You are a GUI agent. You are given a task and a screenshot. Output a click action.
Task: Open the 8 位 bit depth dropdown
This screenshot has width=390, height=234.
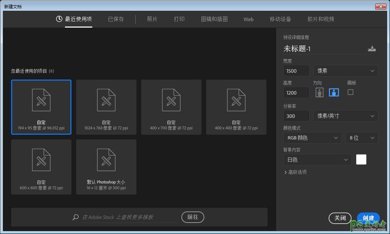tap(362, 138)
